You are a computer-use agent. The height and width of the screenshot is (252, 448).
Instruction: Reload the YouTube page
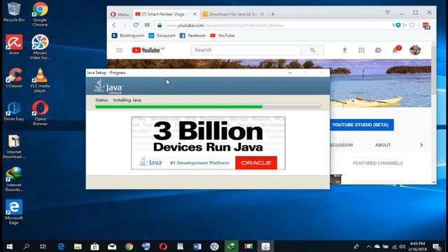click(x=136, y=25)
